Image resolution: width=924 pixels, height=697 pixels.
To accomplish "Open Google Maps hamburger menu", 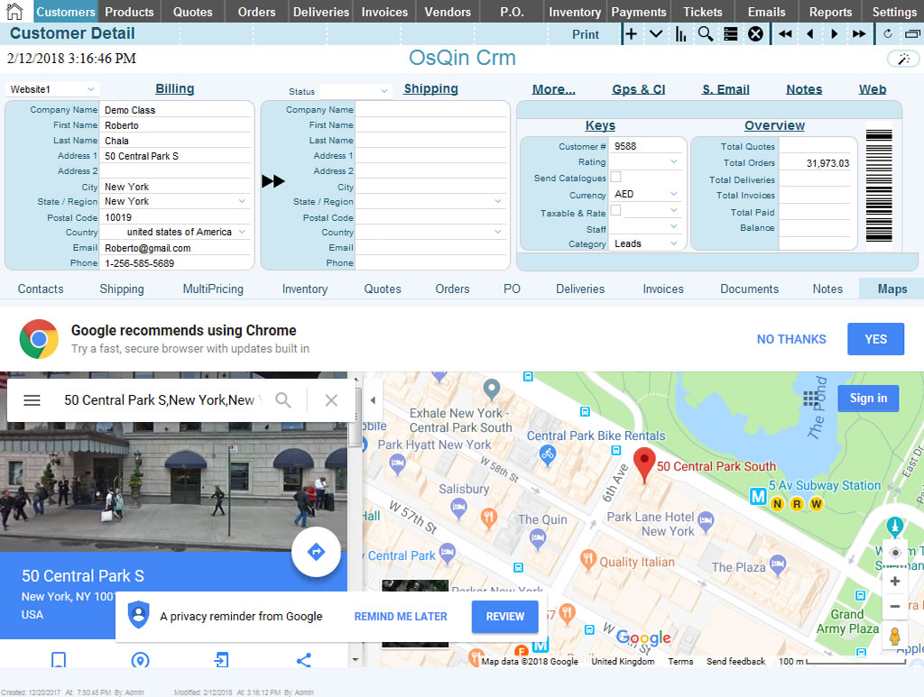I will click(32, 400).
